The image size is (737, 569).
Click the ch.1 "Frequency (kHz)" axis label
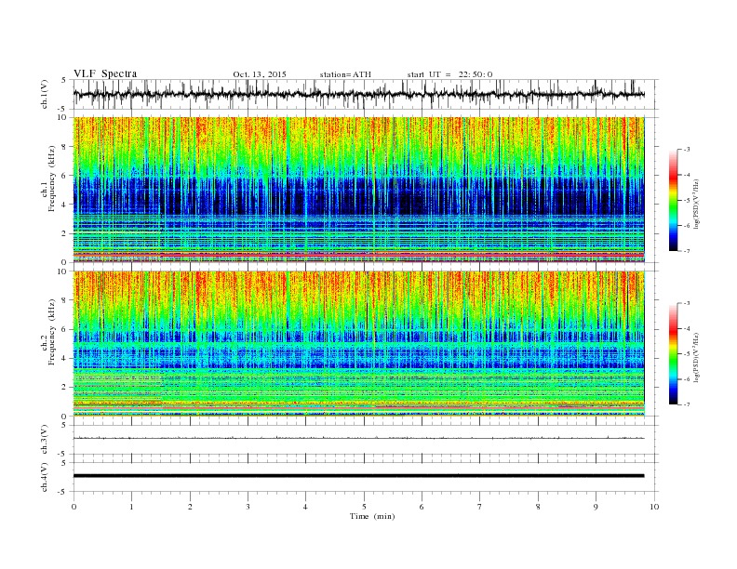(52, 179)
